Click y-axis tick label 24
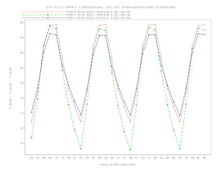 [21, 38]
